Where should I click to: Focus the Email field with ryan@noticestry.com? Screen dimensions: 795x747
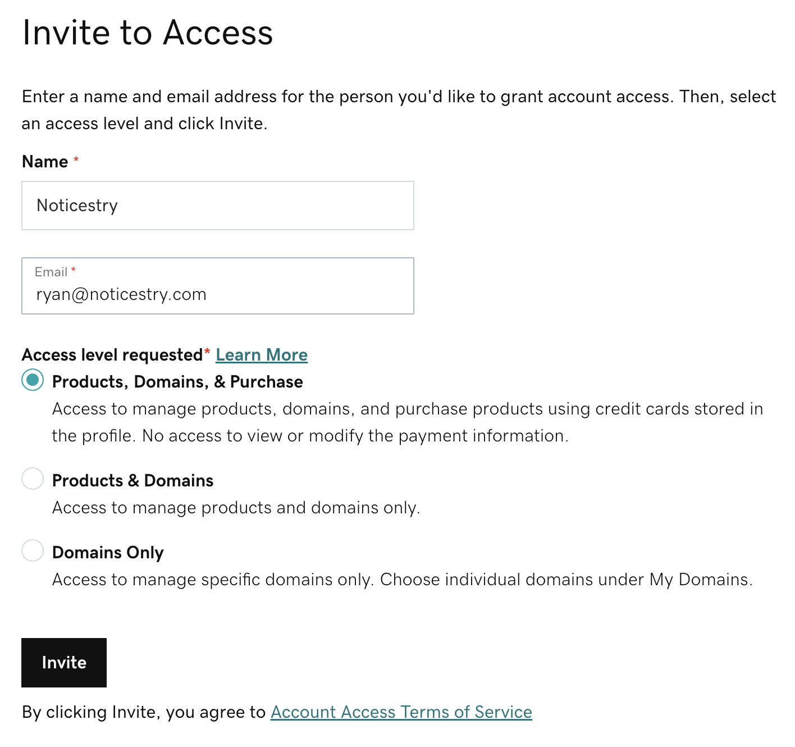[217, 294]
